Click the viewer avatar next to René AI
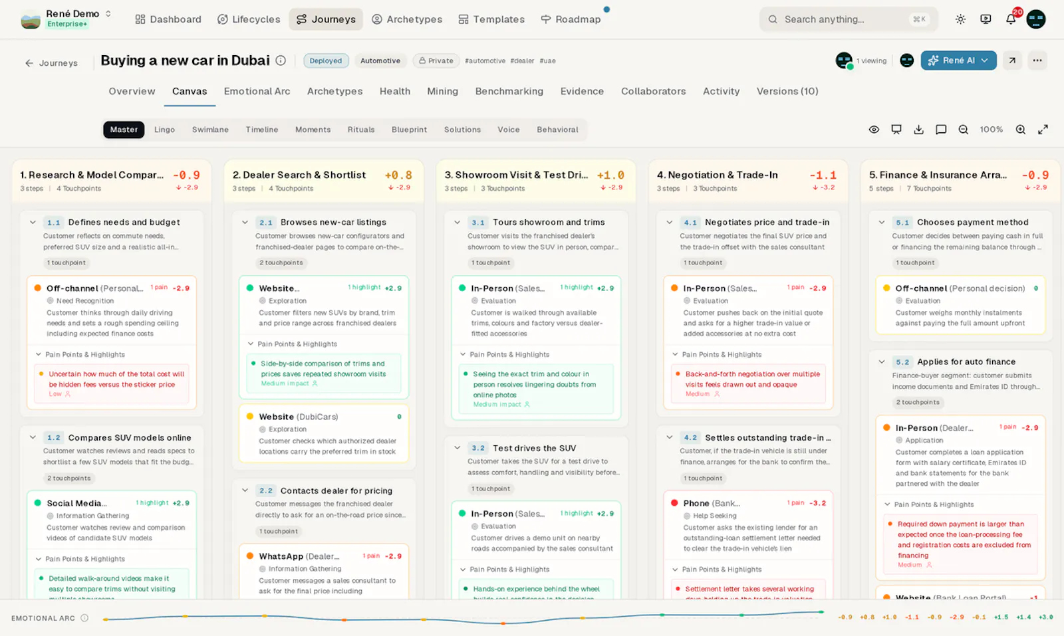This screenshot has width=1064, height=636. click(906, 60)
